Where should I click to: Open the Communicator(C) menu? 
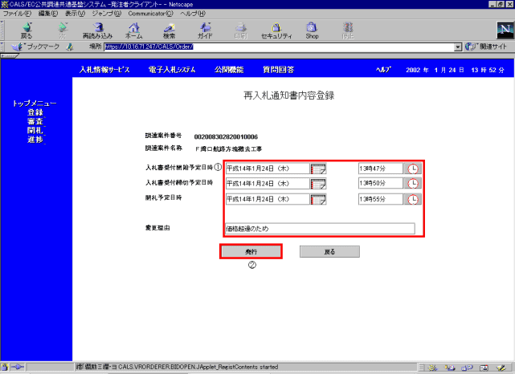[x=150, y=14]
